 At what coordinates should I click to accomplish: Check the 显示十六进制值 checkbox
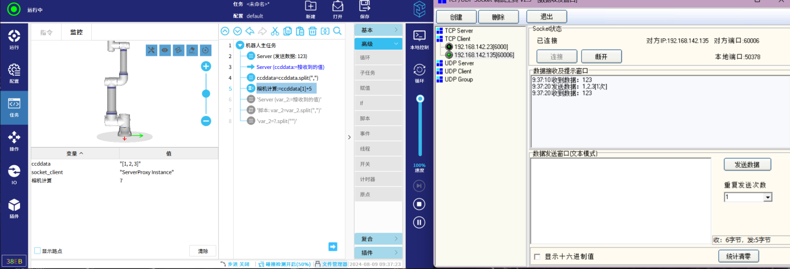pos(537,256)
